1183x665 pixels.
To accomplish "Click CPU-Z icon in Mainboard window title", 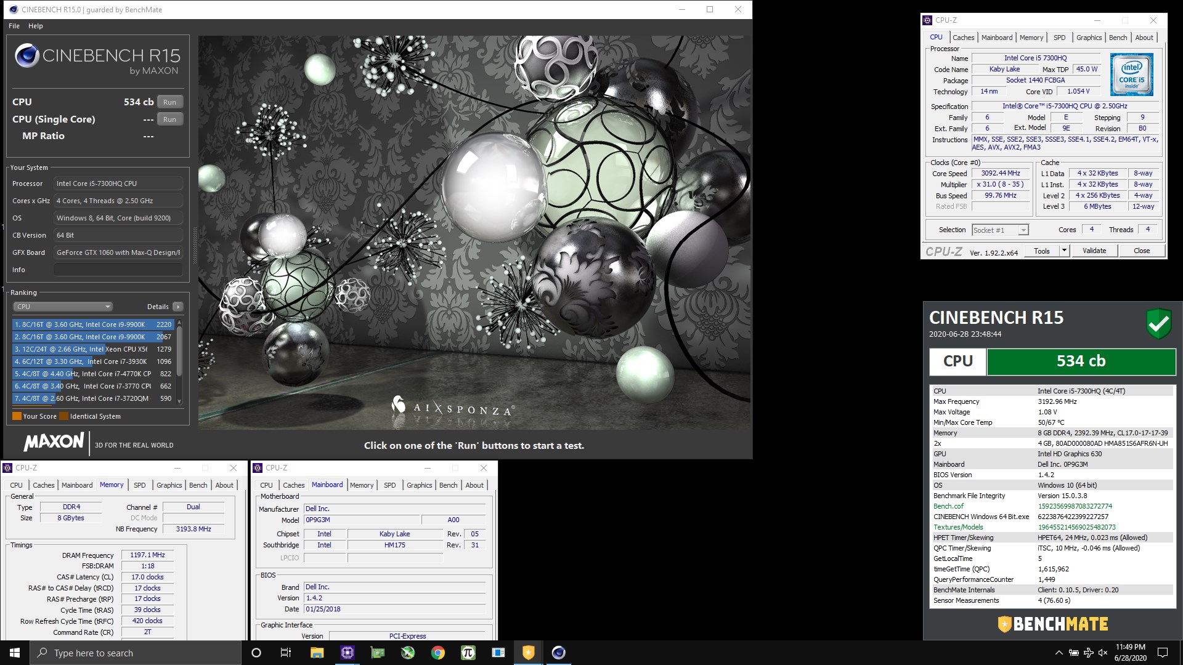I will (x=258, y=468).
